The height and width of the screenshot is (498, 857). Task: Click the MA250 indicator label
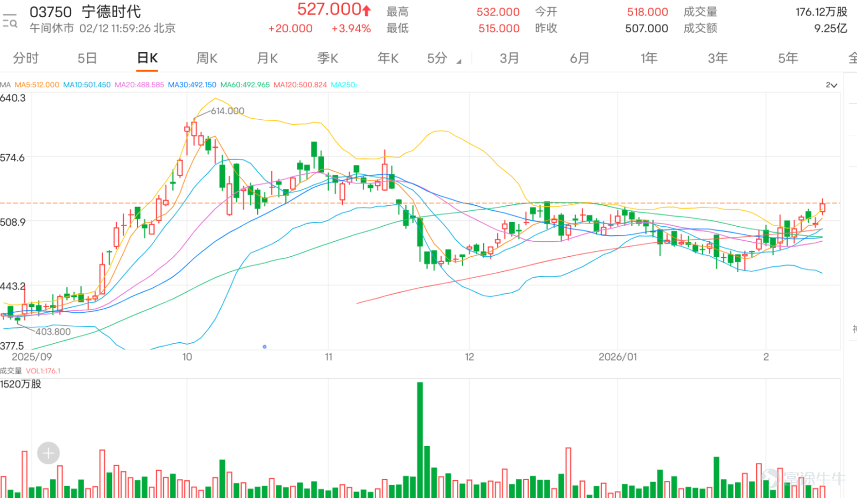344,85
